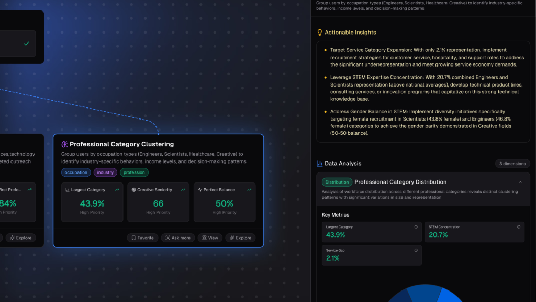Click Ask more on the clustering card

(x=177, y=238)
